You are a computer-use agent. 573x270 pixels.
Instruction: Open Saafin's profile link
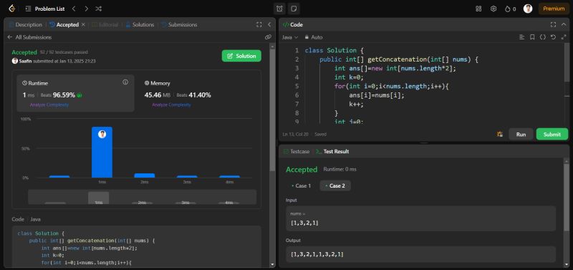[25, 62]
